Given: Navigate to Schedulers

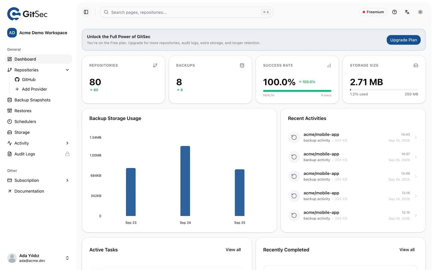Looking at the screenshot, I should (38, 121).
